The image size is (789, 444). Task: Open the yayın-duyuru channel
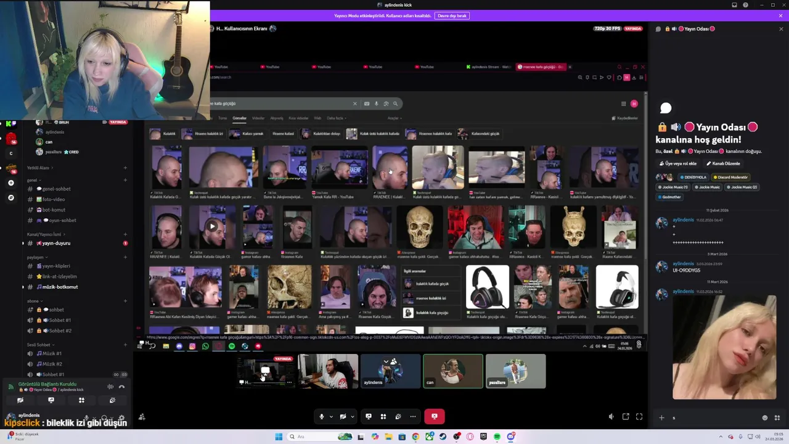tap(56, 243)
